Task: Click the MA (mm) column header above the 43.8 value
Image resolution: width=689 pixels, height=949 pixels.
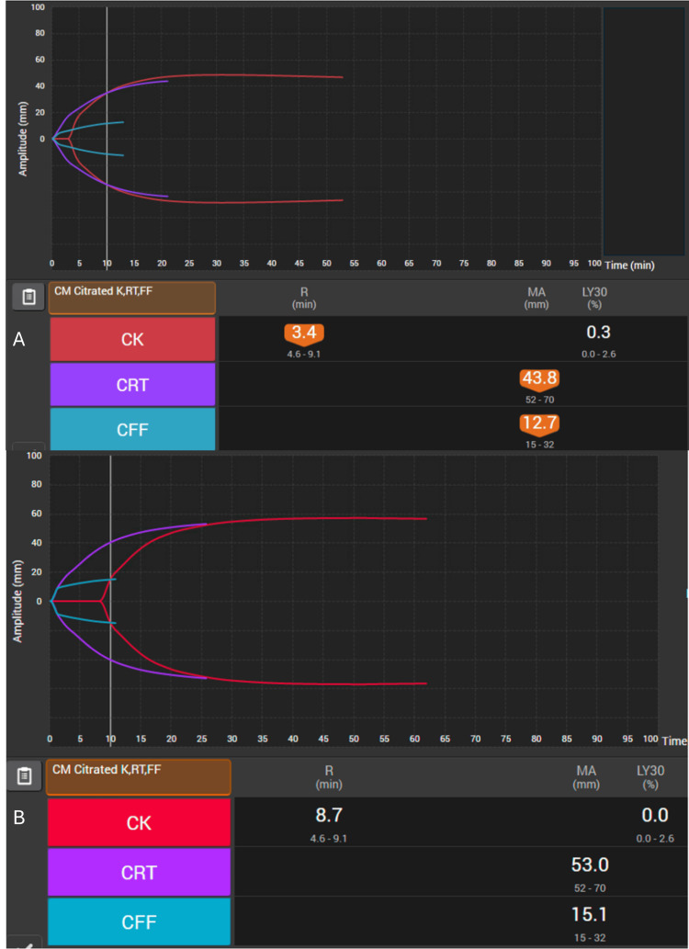Action: pyautogui.click(x=537, y=298)
